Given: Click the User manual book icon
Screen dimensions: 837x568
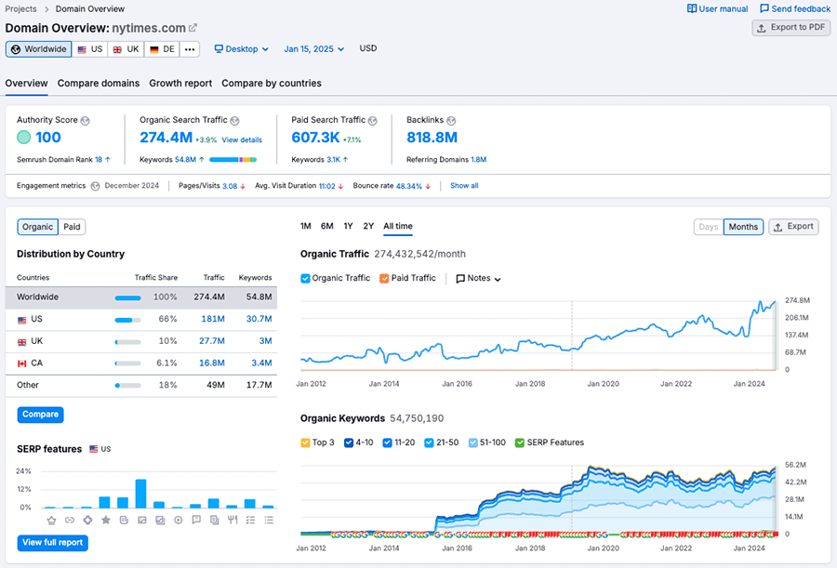Looking at the screenshot, I should [692, 8].
